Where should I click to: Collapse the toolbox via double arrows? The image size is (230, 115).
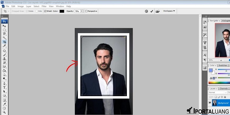tap(2, 16)
